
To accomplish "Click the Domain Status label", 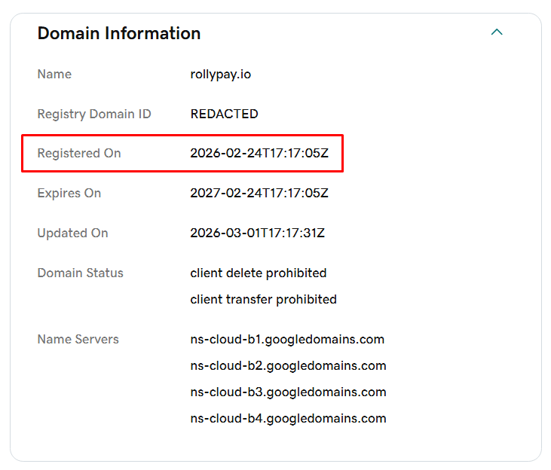I will [x=81, y=273].
